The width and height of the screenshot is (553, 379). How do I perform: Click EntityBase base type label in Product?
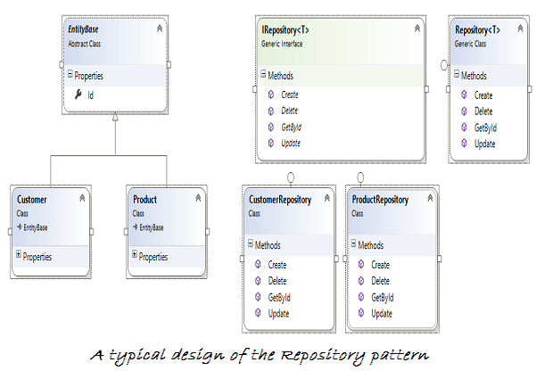(152, 227)
